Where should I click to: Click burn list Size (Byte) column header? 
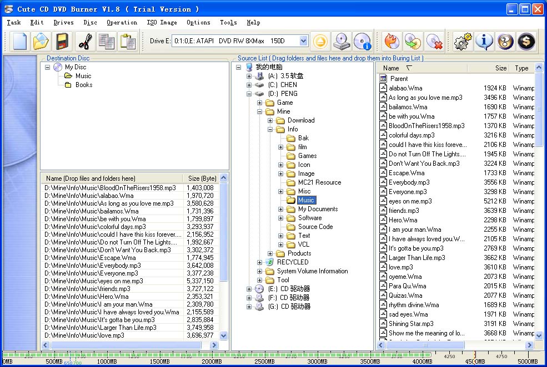click(201, 179)
